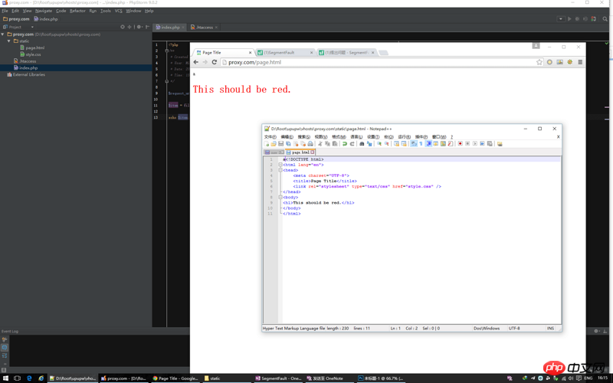Open the Refactor menu in PhpStorm

(x=77, y=11)
